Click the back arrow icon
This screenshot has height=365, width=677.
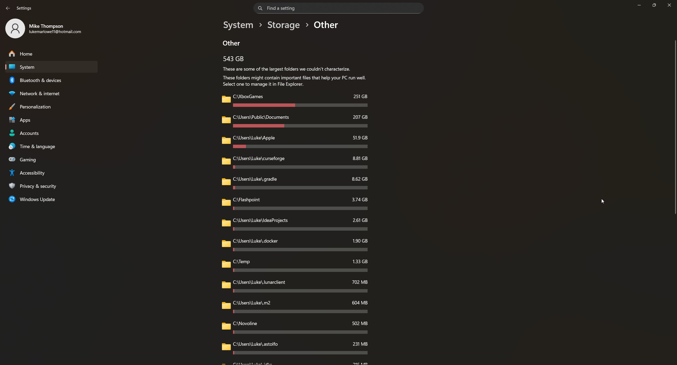[8, 8]
